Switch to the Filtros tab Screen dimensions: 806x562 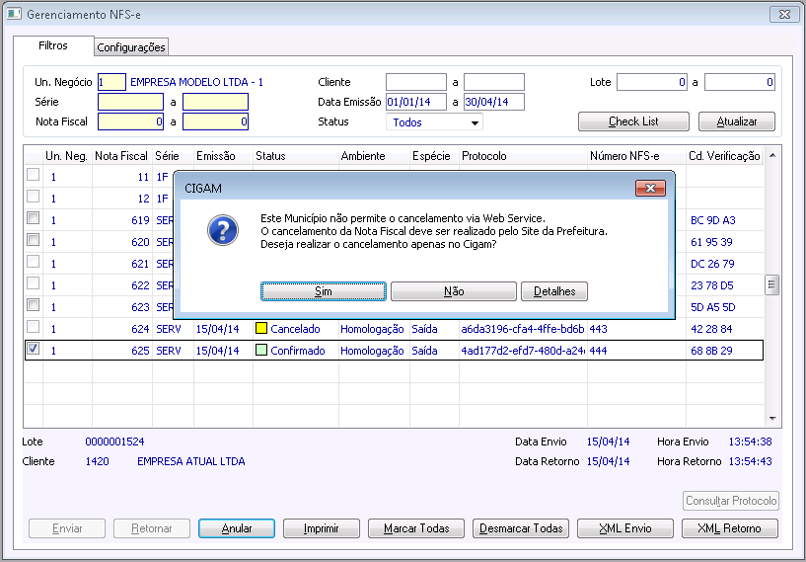[53, 45]
